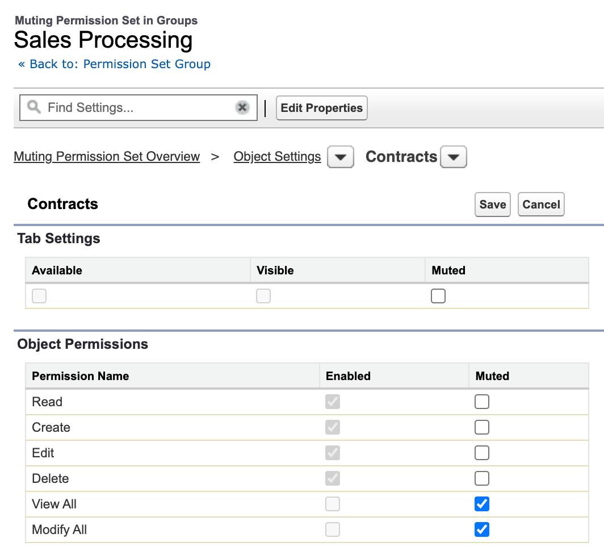Open the Contracts dropdown menu

point(453,157)
